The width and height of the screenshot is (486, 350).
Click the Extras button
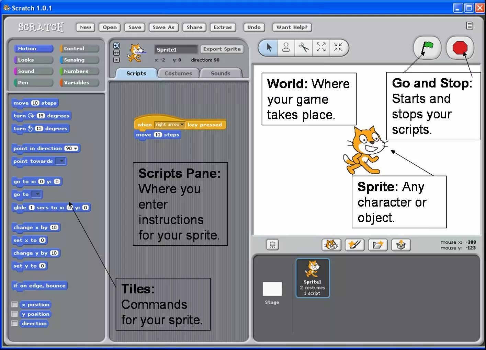[223, 27]
